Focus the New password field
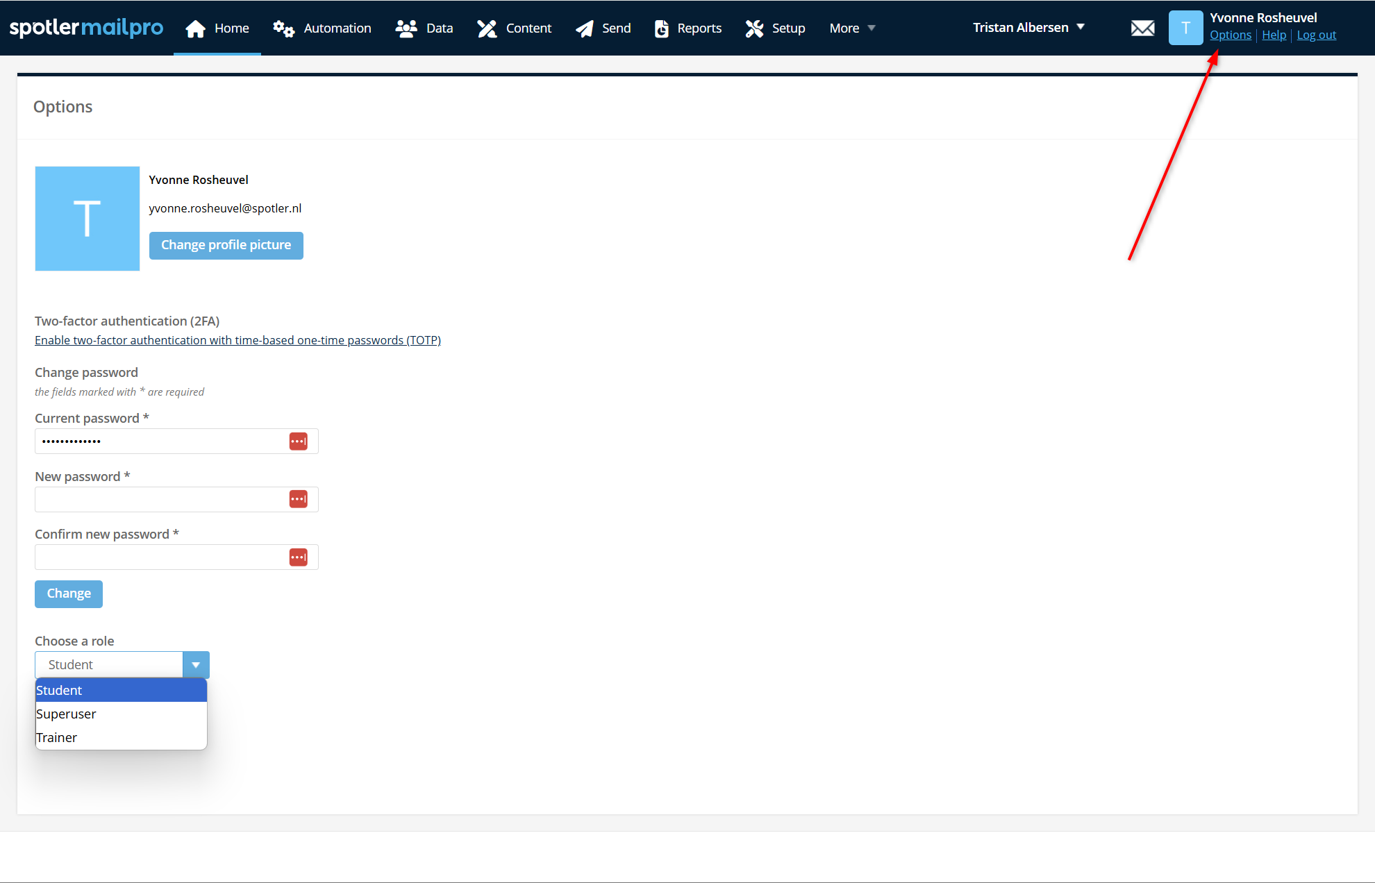The height and width of the screenshot is (883, 1375). 160,500
